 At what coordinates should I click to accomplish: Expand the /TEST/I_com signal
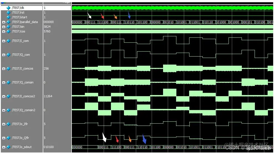click(4, 41)
